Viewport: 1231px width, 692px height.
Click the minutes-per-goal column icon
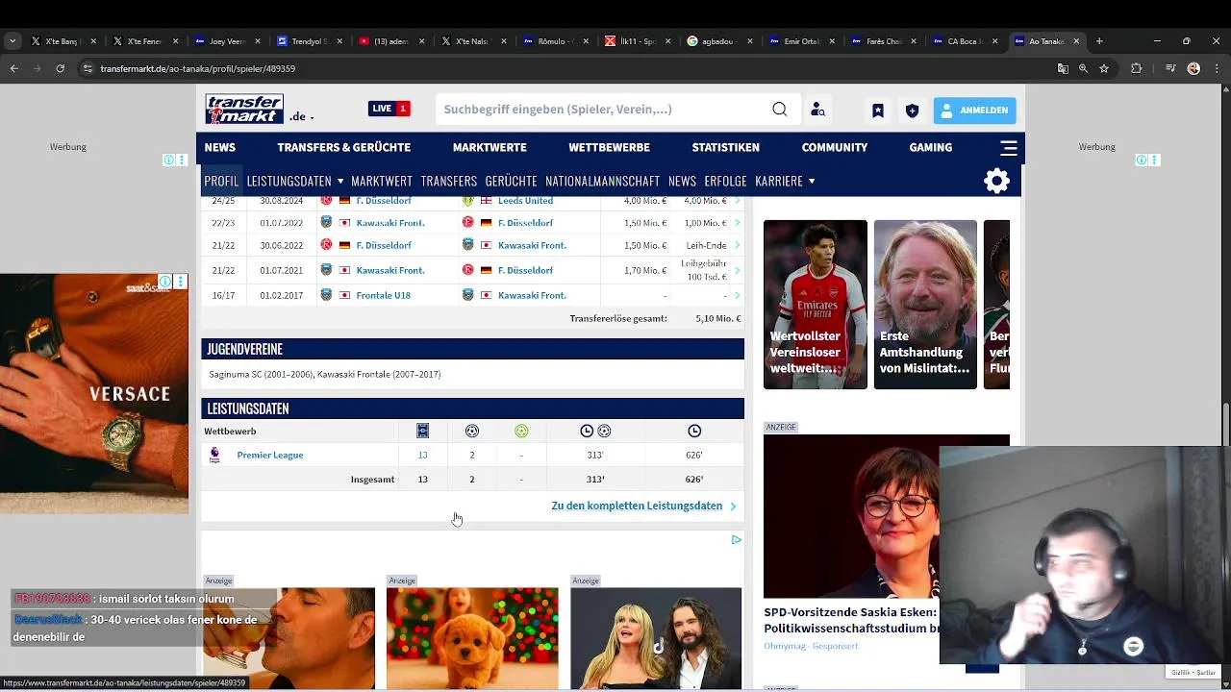click(595, 431)
